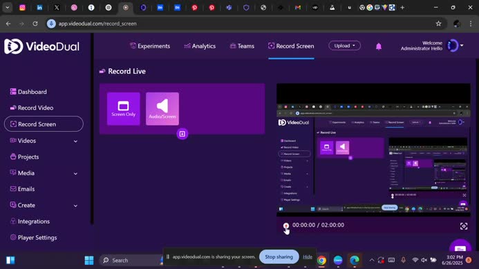Image resolution: width=479 pixels, height=269 pixels.
Task: Open the Wi-Fi network tray icon
Action: [x=415, y=260]
